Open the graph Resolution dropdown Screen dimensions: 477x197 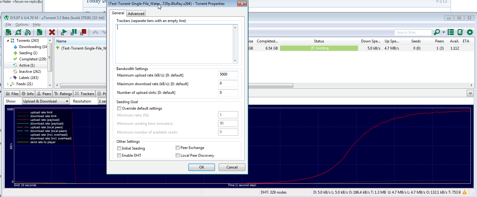coord(102,101)
